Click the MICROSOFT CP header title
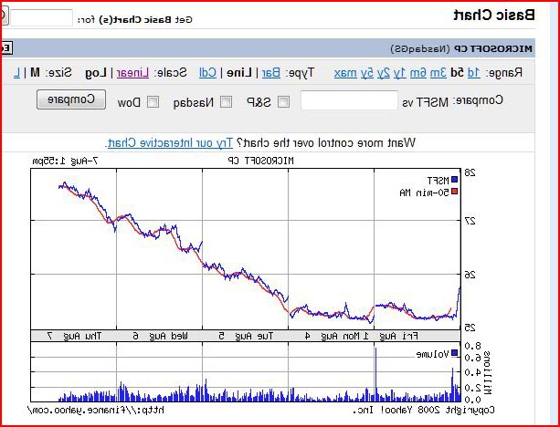 [493, 49]
